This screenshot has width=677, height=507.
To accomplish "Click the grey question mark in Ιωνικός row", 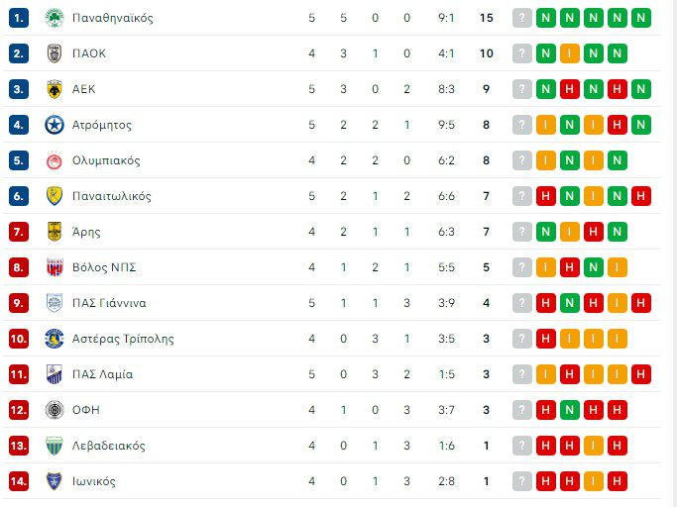I will point(522,481).
